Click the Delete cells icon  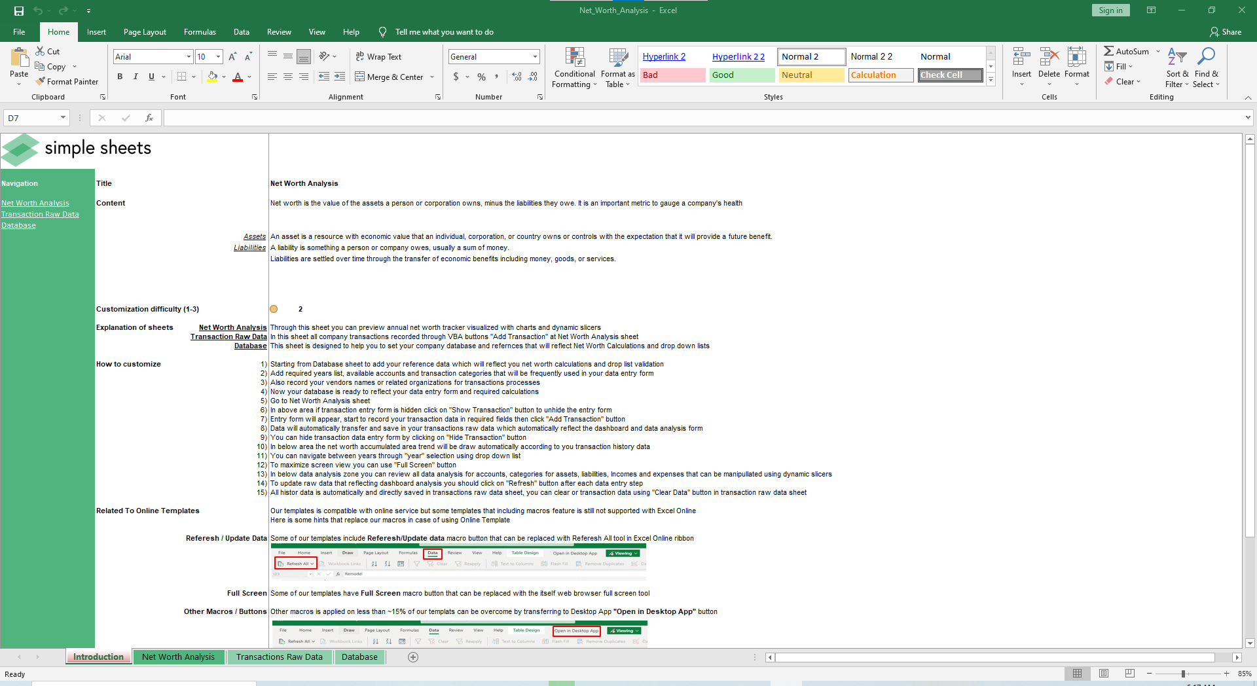coord(1049,57)
